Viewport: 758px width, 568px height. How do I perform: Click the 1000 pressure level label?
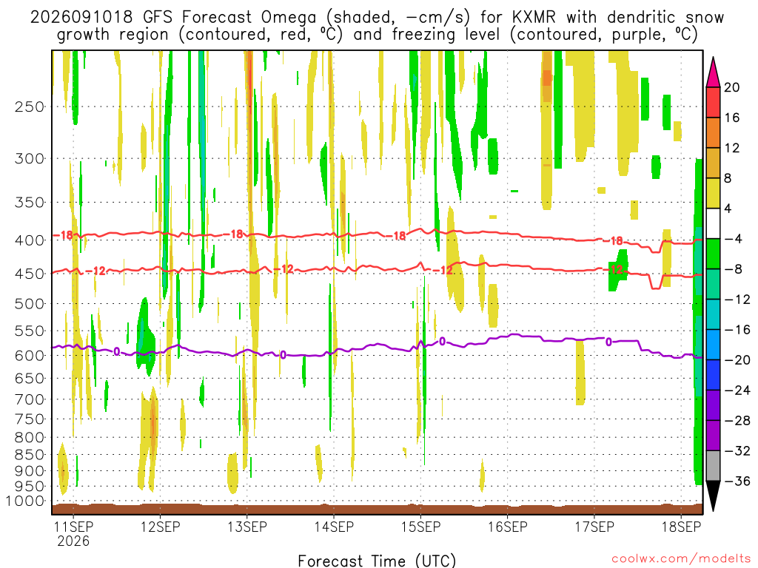coord(26,501)
